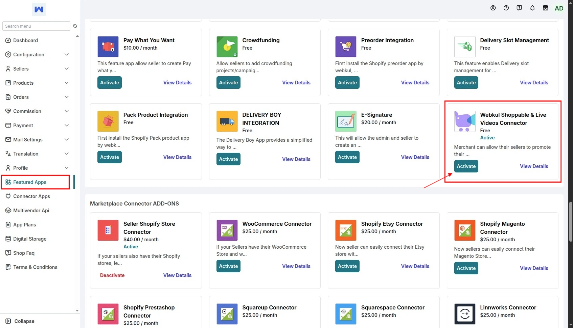Expand the Products menu
The height and width of the screenshot is (328, 573).
click(x=37, y=83)
